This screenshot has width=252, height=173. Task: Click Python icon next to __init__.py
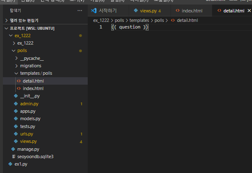point(16,96)
